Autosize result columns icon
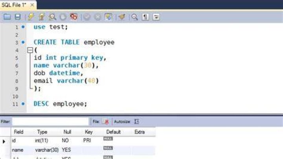 pyautogui.click(x=137, y=122)
